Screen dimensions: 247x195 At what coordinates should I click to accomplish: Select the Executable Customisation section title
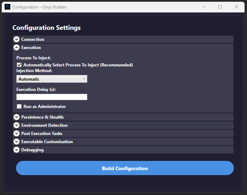47,142
